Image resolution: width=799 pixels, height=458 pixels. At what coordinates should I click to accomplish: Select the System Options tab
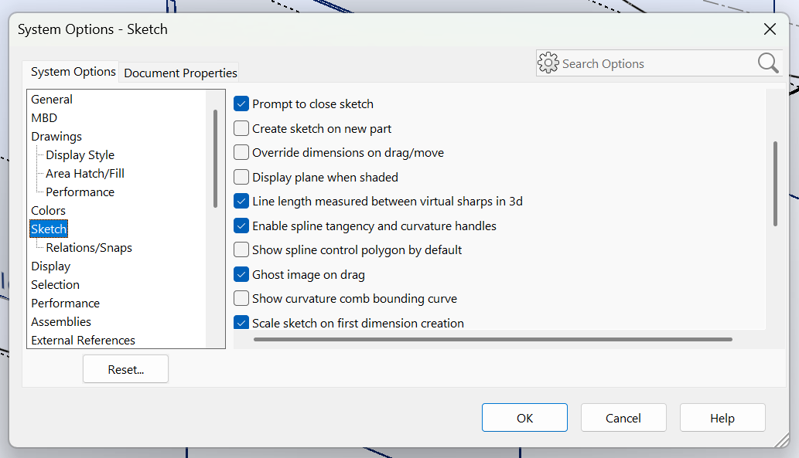[x=73, y=72]
